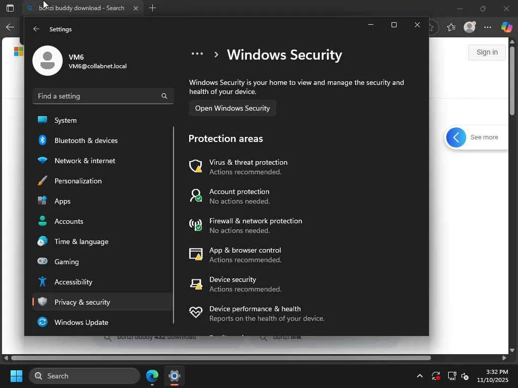Open Microsoft Edge from the taskbar

coord(152,376)
